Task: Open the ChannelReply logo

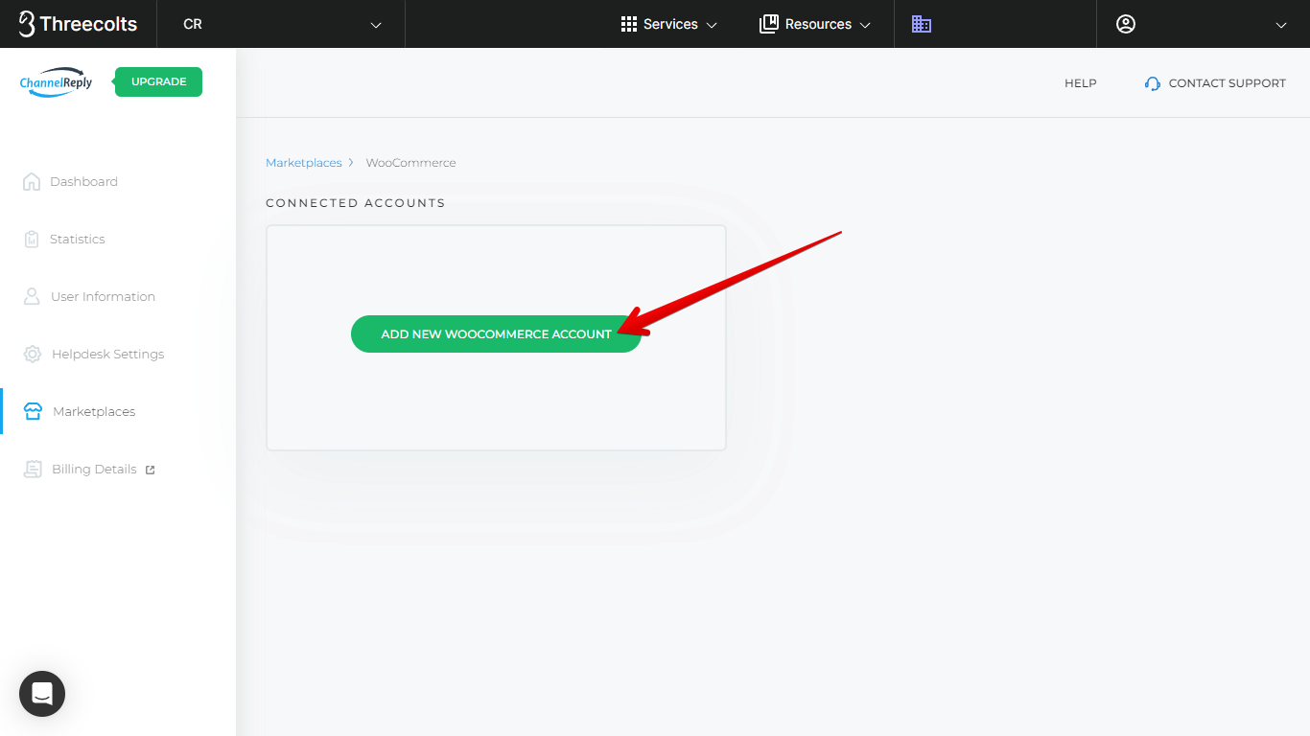Action: [x=57, y=82]
